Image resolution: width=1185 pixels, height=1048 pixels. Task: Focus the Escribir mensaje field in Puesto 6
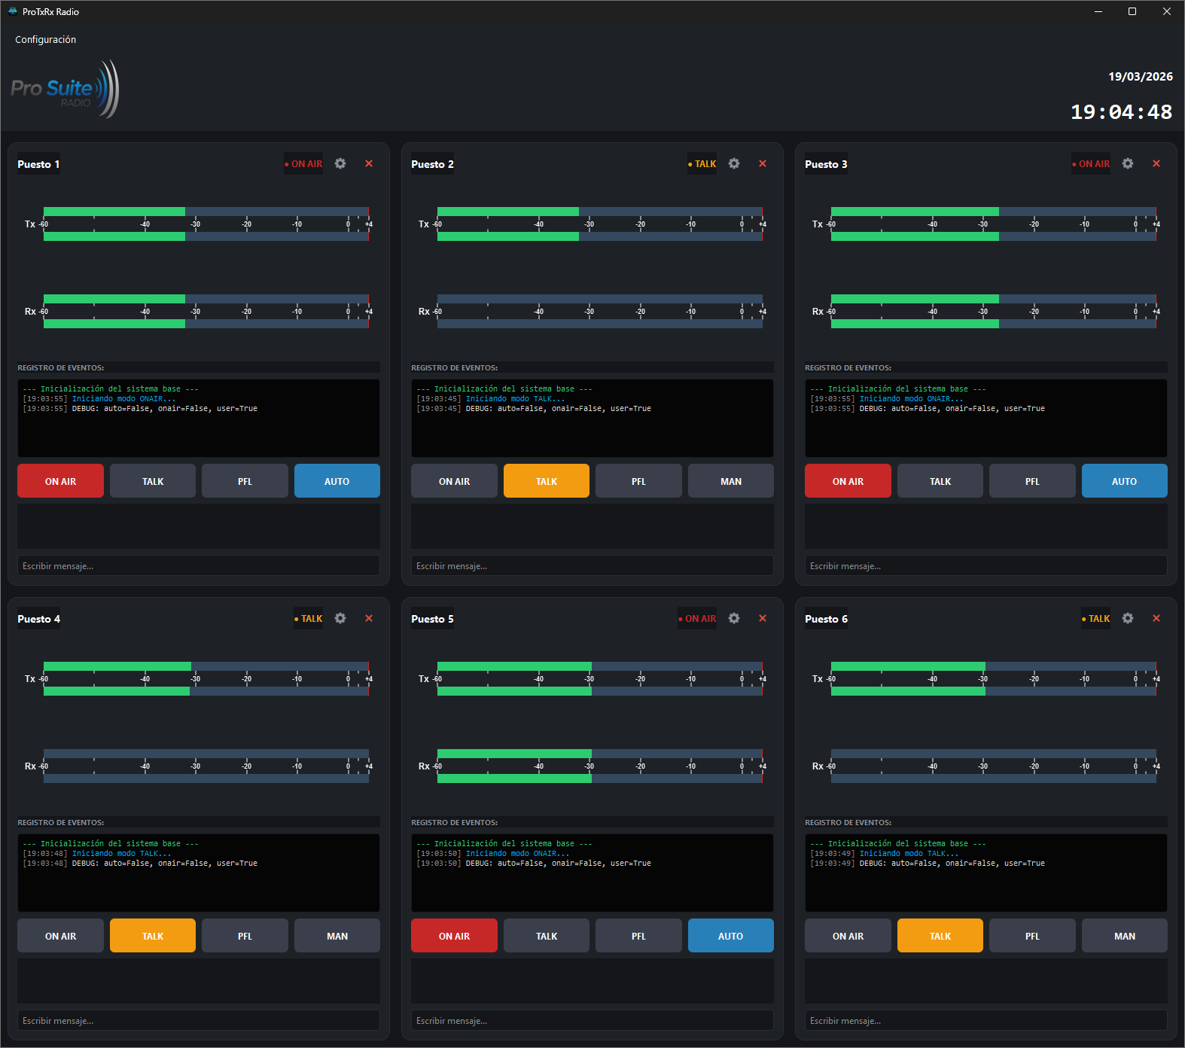(x=985, y=1021)
